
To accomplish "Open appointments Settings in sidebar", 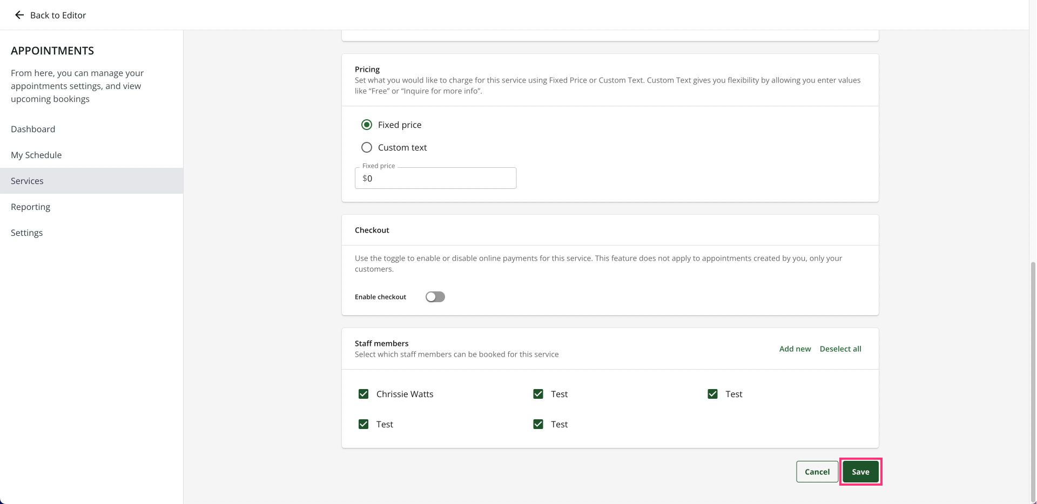I will coord(26,233).
